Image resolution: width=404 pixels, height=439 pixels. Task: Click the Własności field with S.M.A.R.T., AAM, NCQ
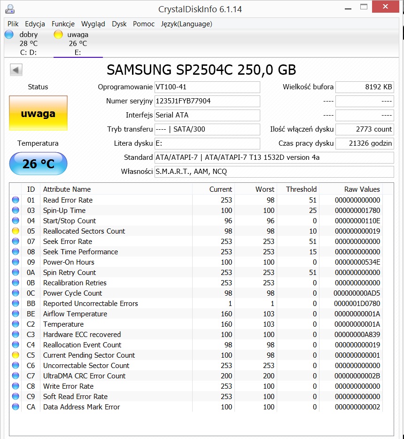[x=274, y=172]
